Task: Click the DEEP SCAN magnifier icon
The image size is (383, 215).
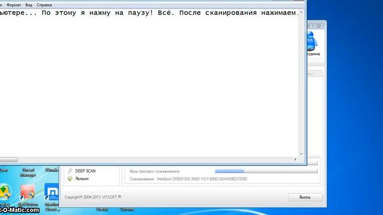Action: (x=70, y=171)
